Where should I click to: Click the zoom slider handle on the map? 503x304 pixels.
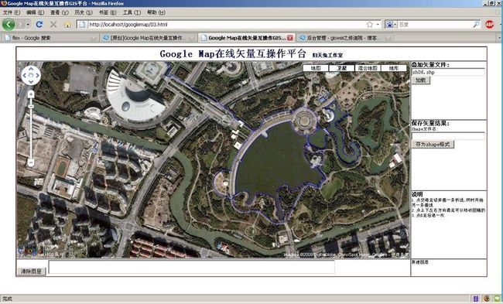point(31,106)
